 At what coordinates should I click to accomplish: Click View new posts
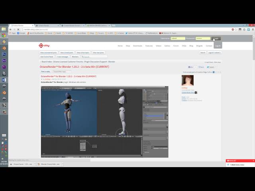(x=98, y=53)
